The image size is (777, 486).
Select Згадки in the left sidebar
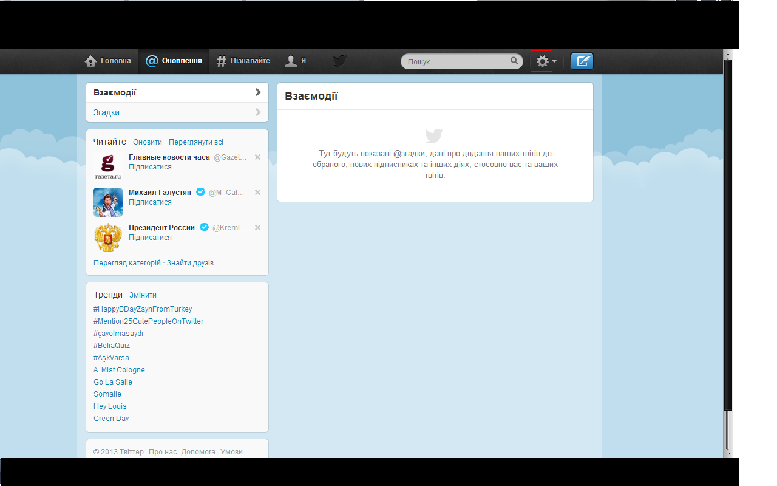click(x=177, y=112)
